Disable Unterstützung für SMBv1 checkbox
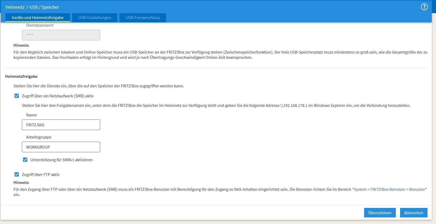 point(25,160)
